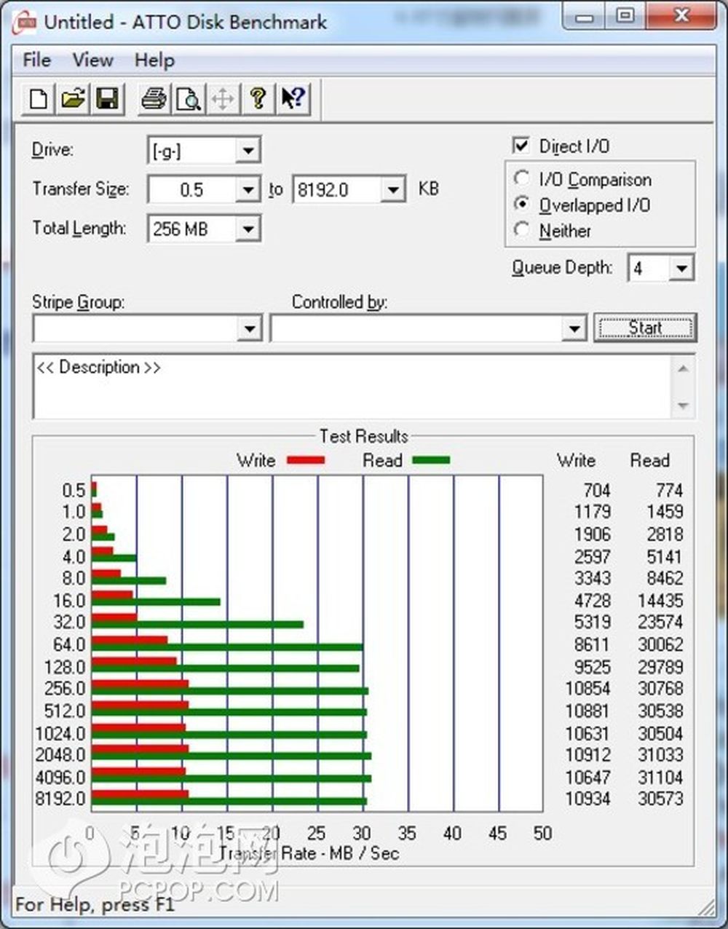Start the disk benchmark
Image resolution: width=728 pixels, height=929 pixels.
(645, 328)
